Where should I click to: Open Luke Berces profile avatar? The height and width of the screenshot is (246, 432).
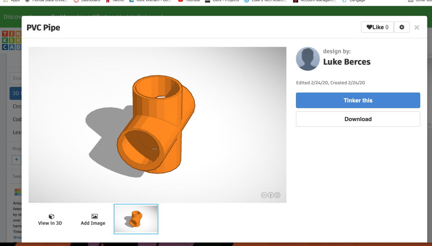[x=308, y=59]
